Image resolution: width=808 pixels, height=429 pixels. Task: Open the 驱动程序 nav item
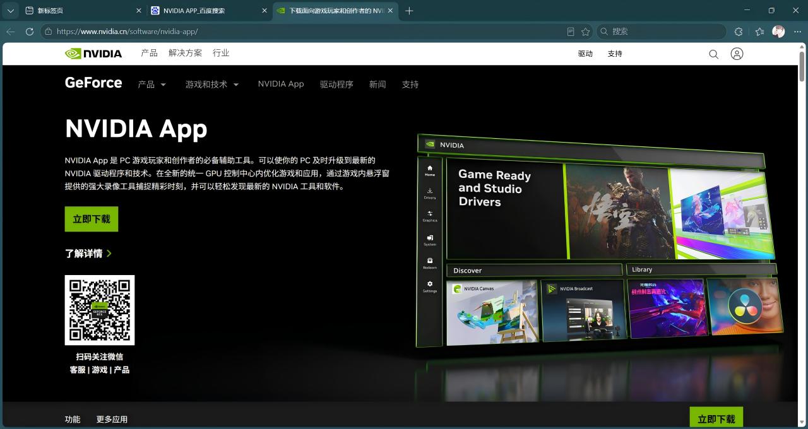(336, 85)
